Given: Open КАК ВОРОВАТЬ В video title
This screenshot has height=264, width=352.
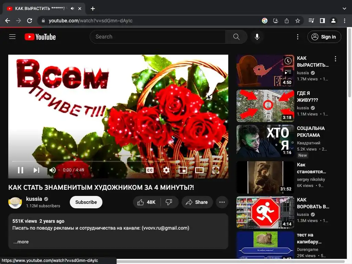Looking at the screenshot, I should [313, 203].
